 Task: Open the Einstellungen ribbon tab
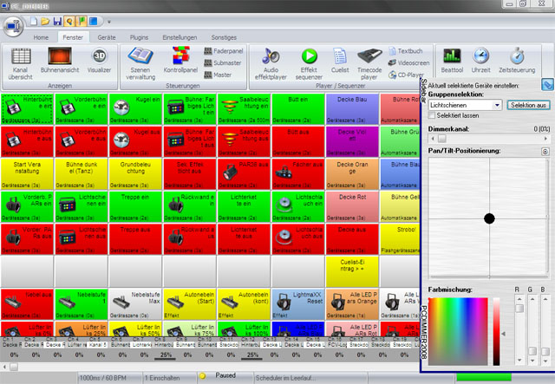(180, 38)
